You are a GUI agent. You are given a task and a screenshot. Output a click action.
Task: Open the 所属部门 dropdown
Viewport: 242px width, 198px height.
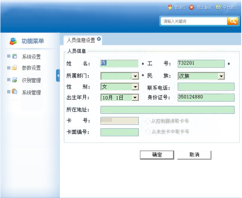click(135, 76)
